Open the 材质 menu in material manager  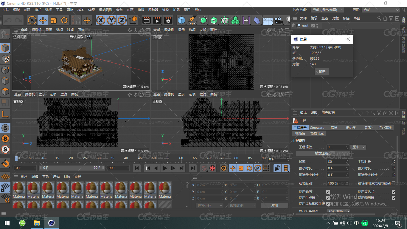(67, 177)
